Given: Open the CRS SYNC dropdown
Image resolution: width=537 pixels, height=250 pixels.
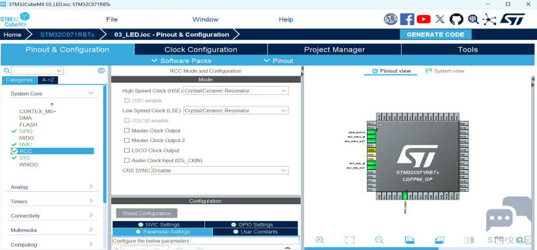Looking at the screenshot, I should coord(220,171).
